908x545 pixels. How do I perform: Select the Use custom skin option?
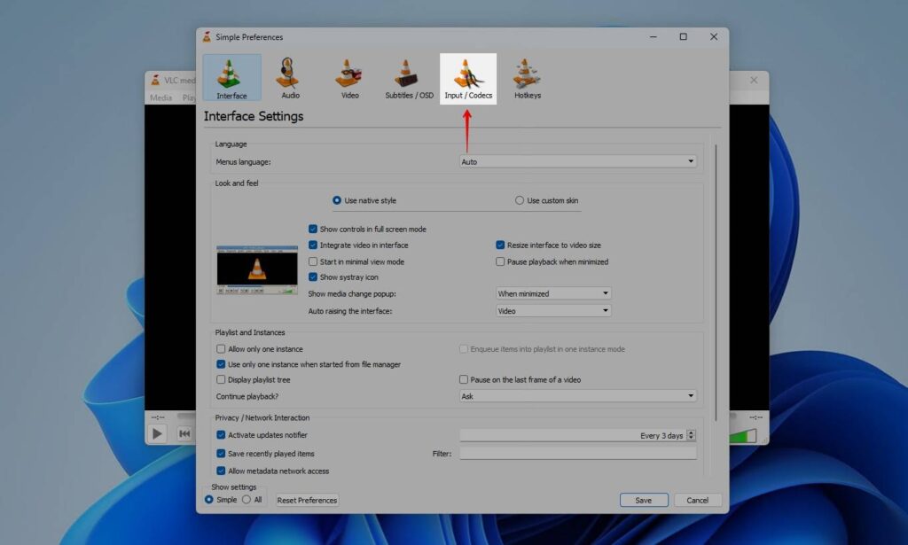pyautogui.click(x=520, y=200)
